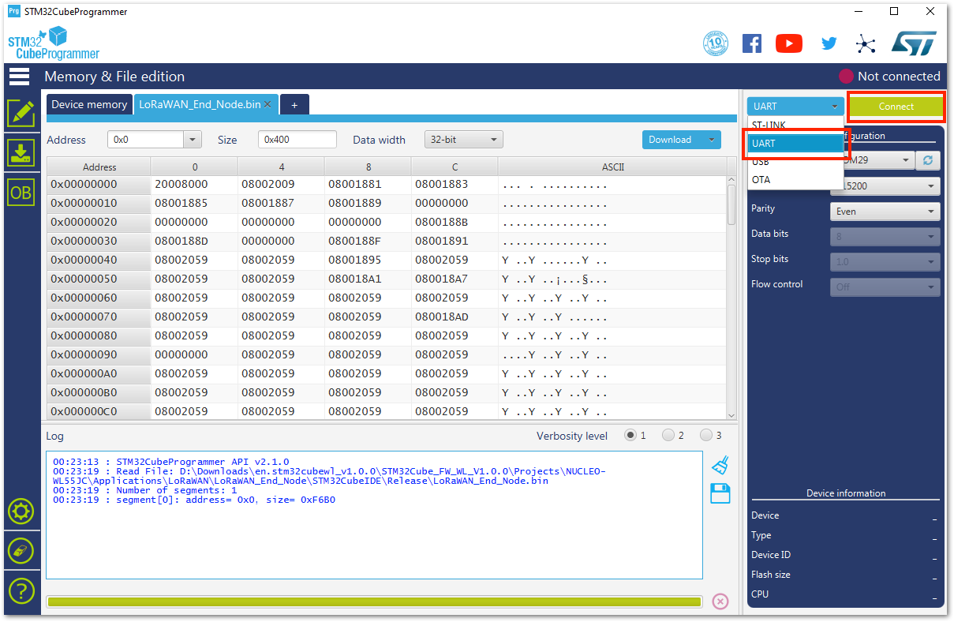Select cell 080018AD in row 0x00000070

(x=455, y=317)
